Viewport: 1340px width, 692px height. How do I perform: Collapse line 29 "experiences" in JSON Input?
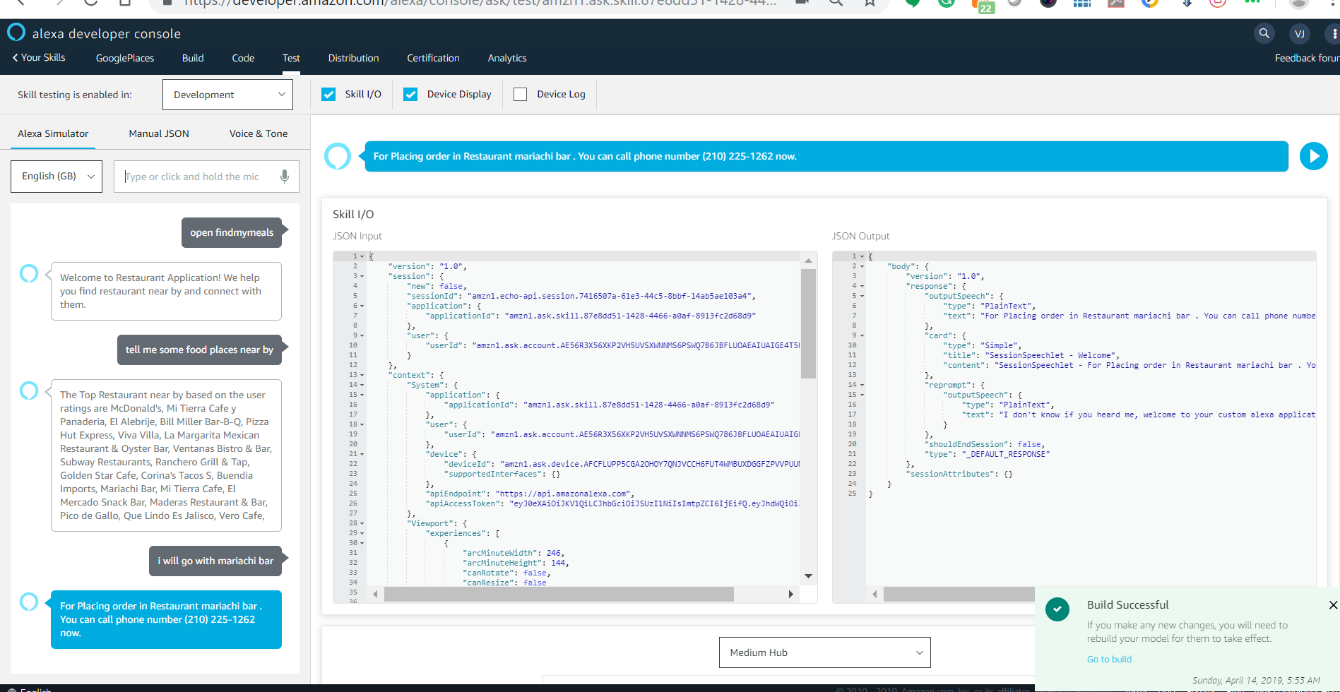pyautogui.click(x=362, y=533)
